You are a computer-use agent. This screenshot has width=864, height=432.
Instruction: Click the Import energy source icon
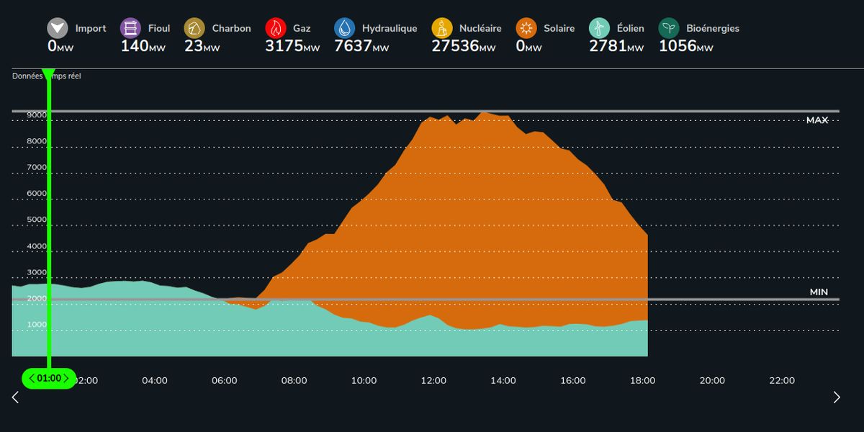click(58, 29)
